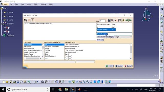Click Cancel in the Law Editor
This screenshot has height=92, width=164.
pyautogui.click(x=128, y=66)
